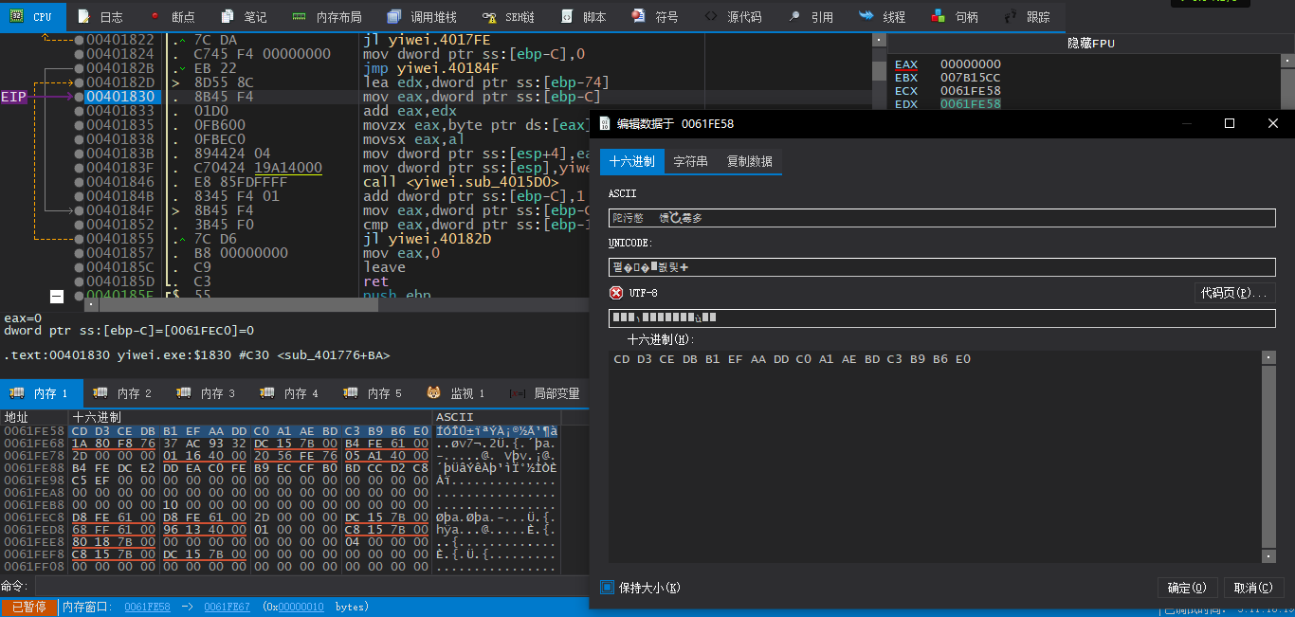The height and width of the screenshot is (617, 1295).
Task: Open the 代码页(P)... code page selector
Action: coord(1233,293)
